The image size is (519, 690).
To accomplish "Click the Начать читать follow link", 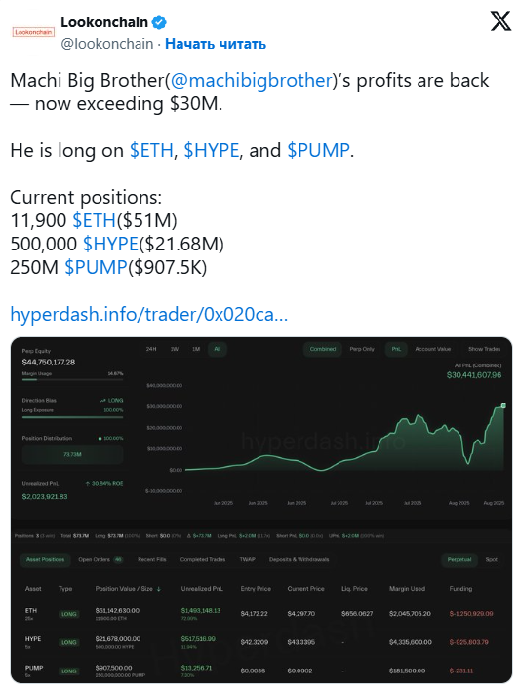I will (216, 44).
